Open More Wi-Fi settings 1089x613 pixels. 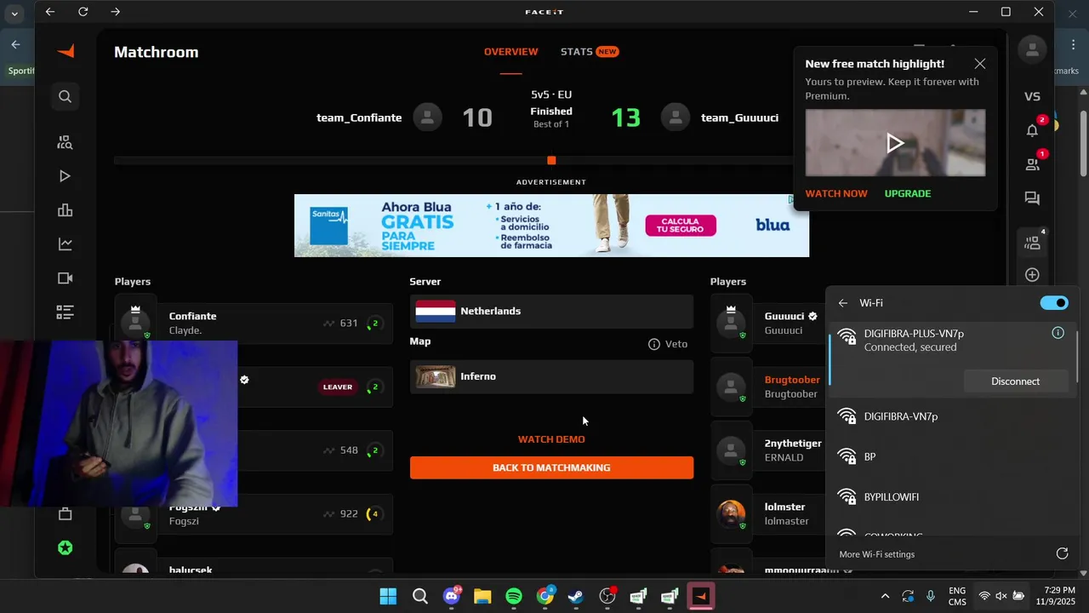coord(876,554)
